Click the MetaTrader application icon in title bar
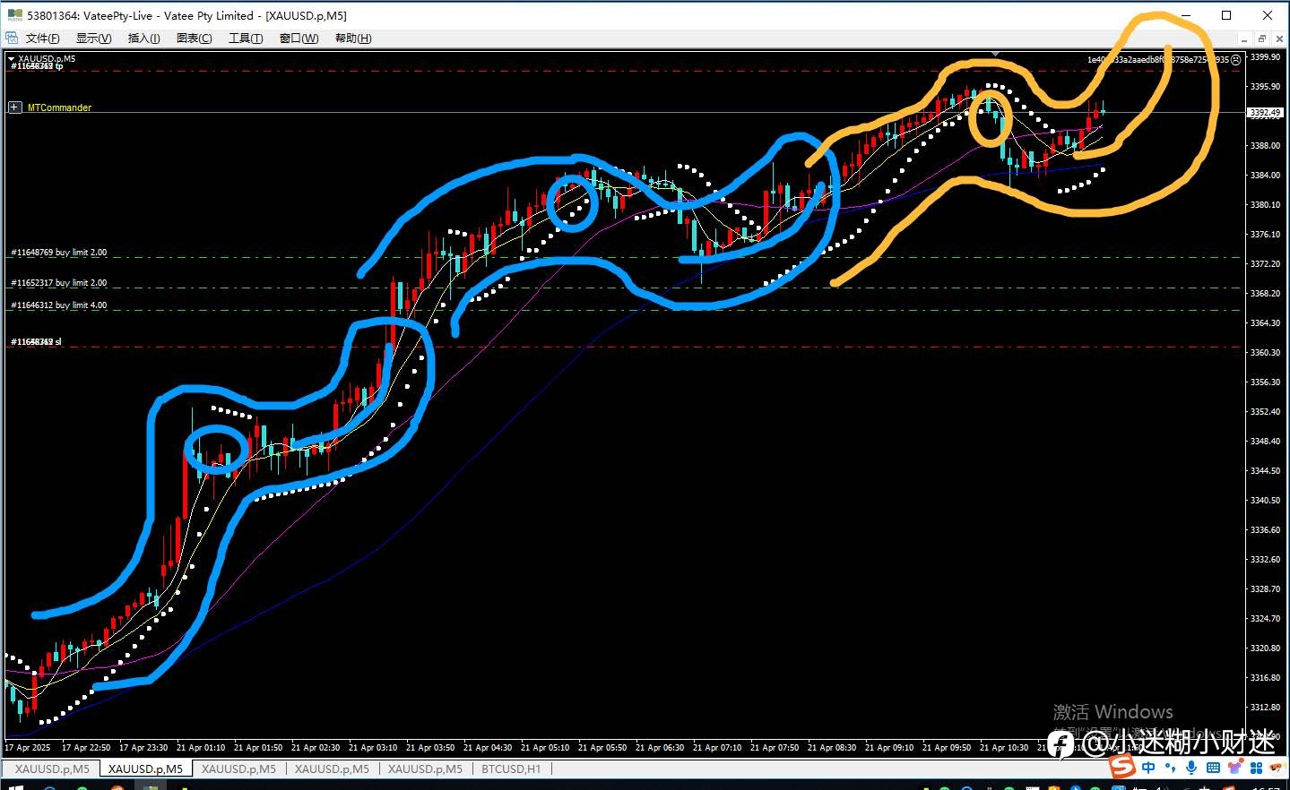The height and width of the screenshot is (790, 1290). (14, 15)
